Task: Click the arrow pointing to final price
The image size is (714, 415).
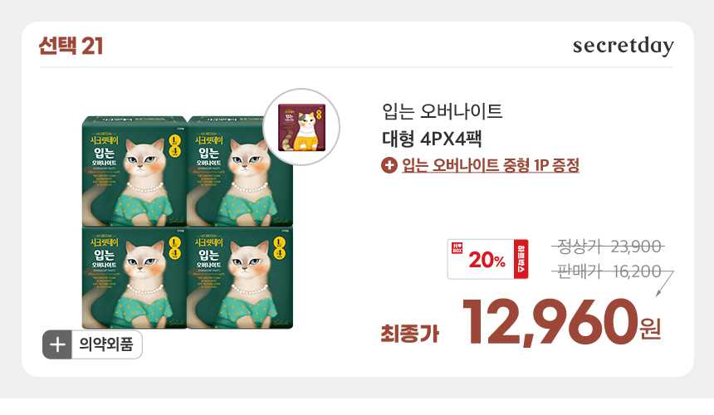Action: click(665, 284)
